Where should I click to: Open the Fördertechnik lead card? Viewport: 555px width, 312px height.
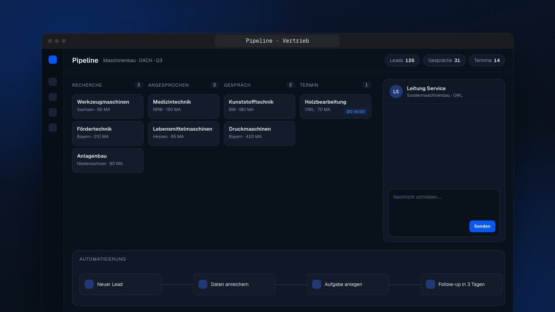pyautogui.click(x=108, y=133)
